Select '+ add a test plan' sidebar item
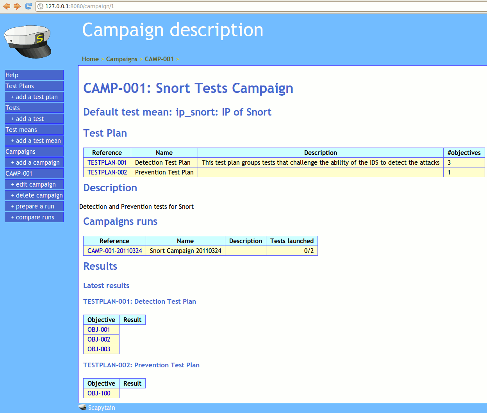Viewport: 487px width, 413px height. click(34, 97)
